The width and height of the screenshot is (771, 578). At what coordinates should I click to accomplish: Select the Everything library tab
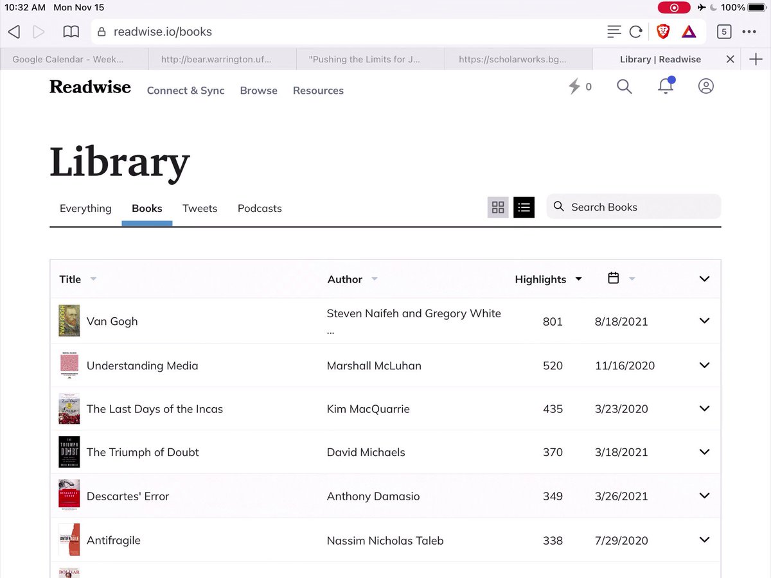point(85,208)
